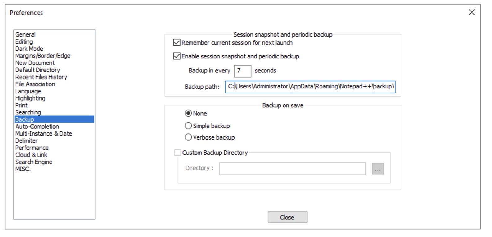The image size is (492, 237).
Task: Disable session snapshot and periodic backup
Action: pos(177,56)
